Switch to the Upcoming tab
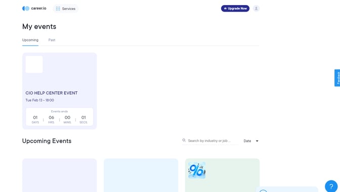 [x=30, y=40]
